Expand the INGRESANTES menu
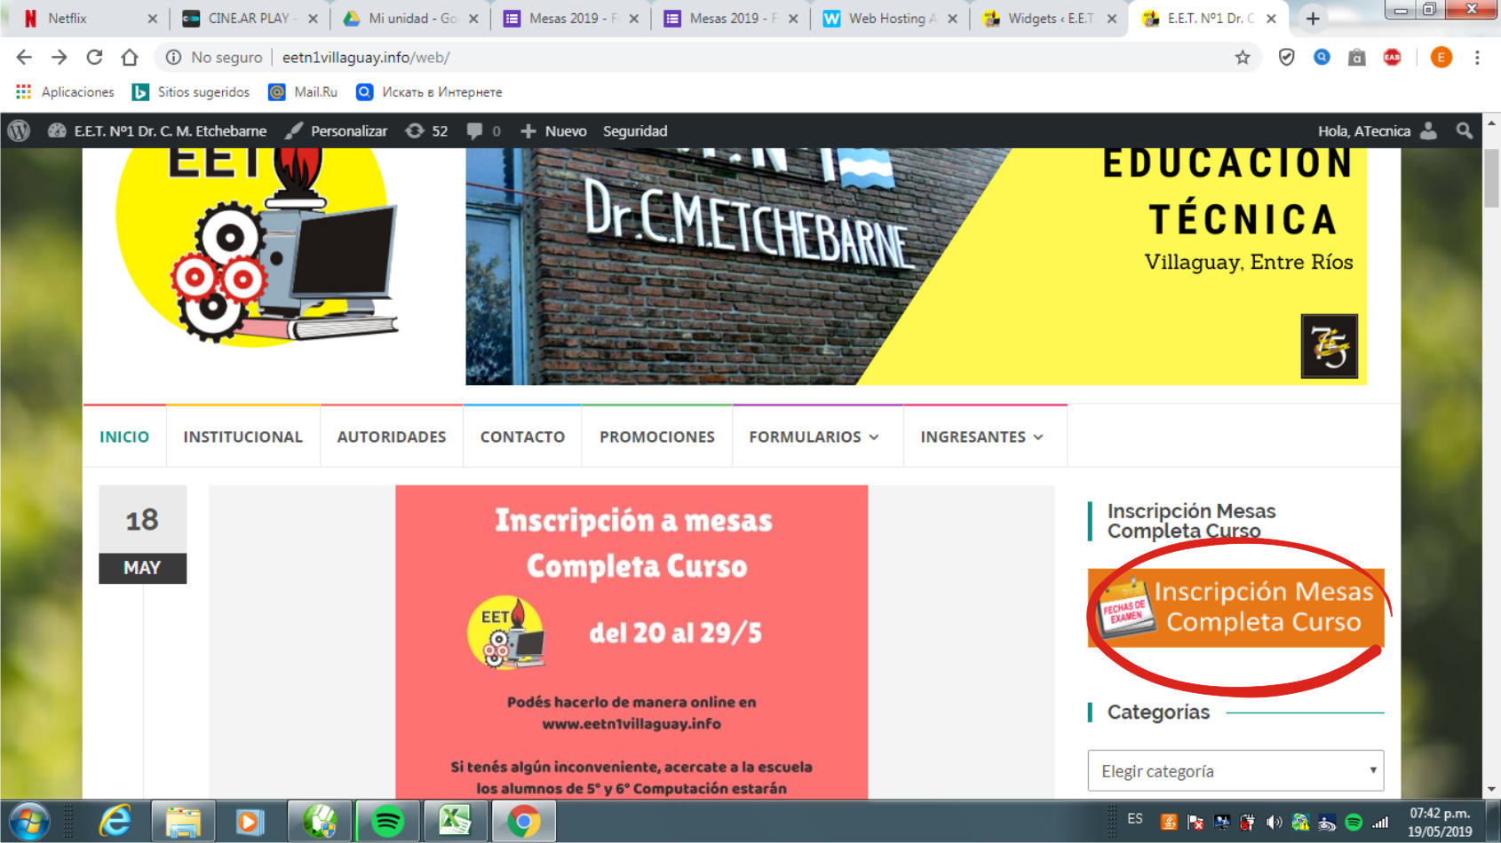Viewport: 1501px width, 843px height. point(981,437)
